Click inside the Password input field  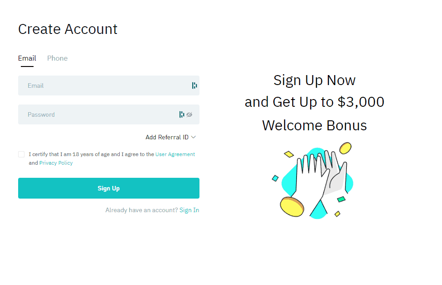coord(91,114)
